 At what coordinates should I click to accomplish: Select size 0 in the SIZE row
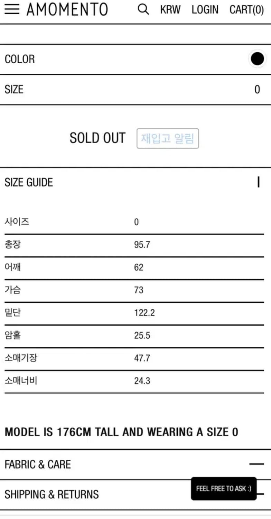257,89
